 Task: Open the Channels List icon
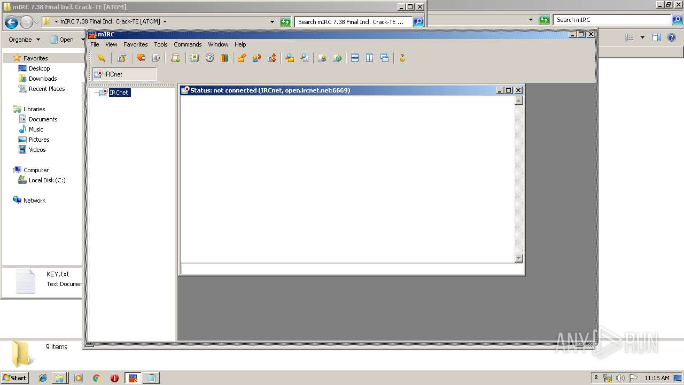click(156, 58)
